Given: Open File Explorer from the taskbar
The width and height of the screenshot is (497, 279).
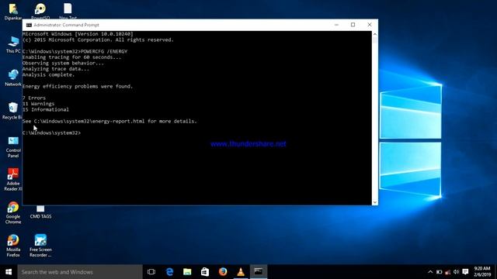Looking at the screenshot, I should (187, 272).
